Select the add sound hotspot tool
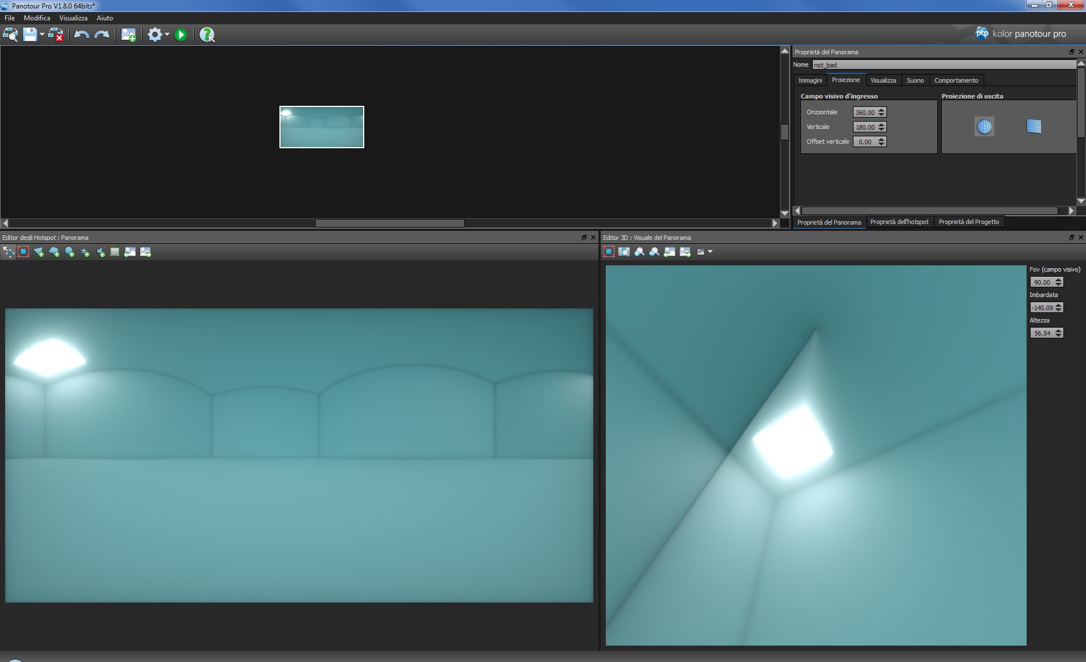1086x662 pixels. pyautogui.click(x=101, y=252)
